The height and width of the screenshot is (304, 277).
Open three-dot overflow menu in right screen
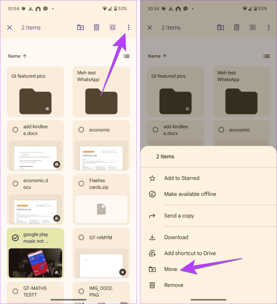[x=268, y=27]
